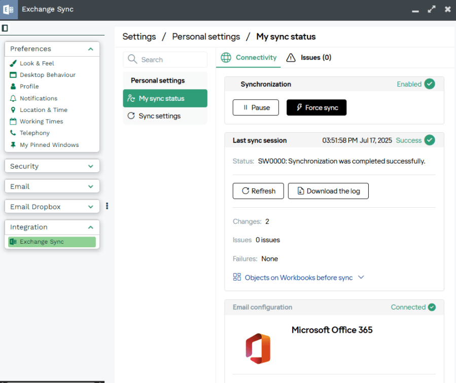Download the log file
Viewport: 456px width, 383px height.
point(328,191)
